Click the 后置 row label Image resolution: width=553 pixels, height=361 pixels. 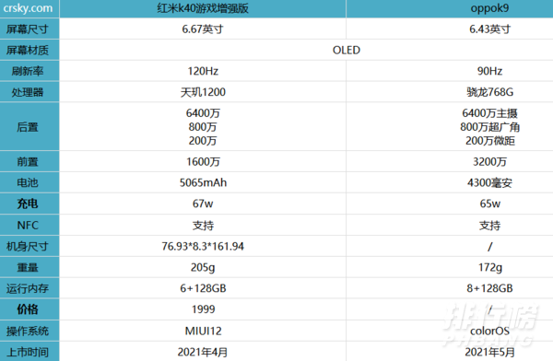tap(29, 126)
